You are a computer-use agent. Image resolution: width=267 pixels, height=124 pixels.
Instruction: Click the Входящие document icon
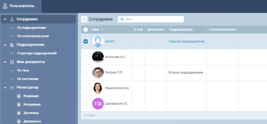19,96
